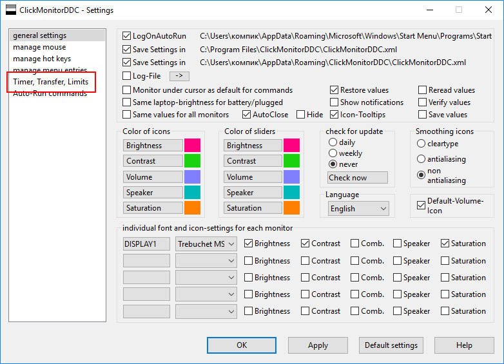Viewport: 504px width, 364px height.
Task: Uncheck Restore values
Action: coord(334,90)
